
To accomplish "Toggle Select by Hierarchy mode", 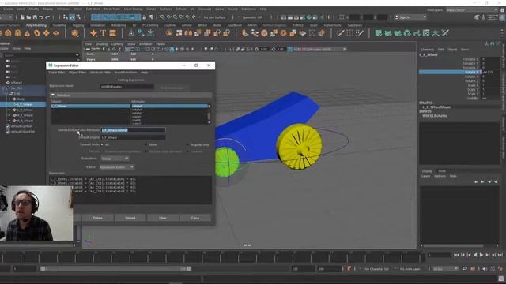I will [x=66, y=17].
